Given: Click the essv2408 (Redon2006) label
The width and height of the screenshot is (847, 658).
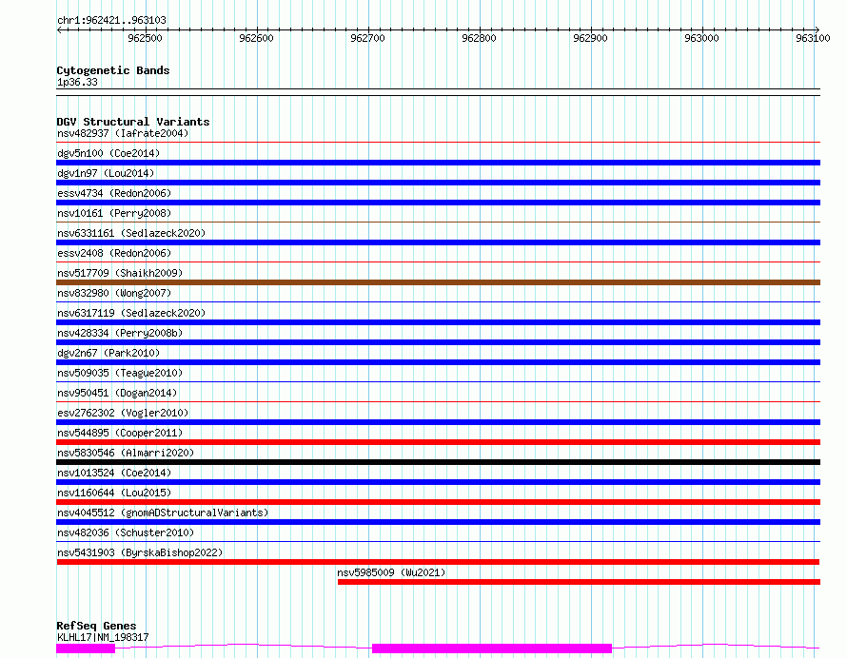Looking at the screenshot, I should pyautogui.click(x=114, y=253).
